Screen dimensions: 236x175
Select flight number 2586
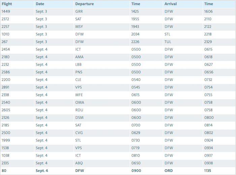(6, 72)
